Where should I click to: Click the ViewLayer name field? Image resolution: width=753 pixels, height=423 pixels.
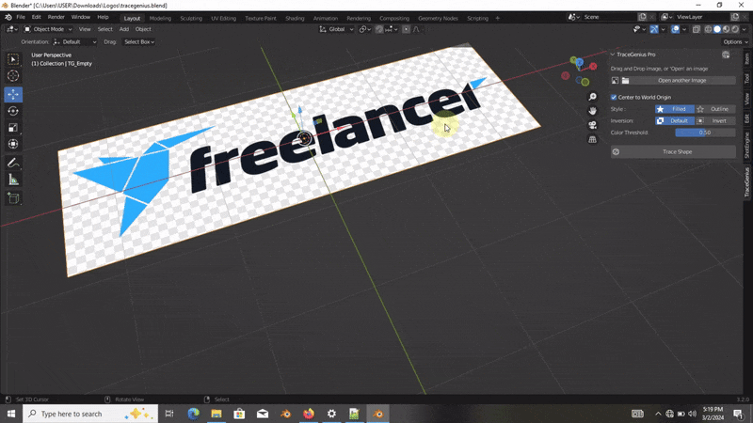click(701, 17)
